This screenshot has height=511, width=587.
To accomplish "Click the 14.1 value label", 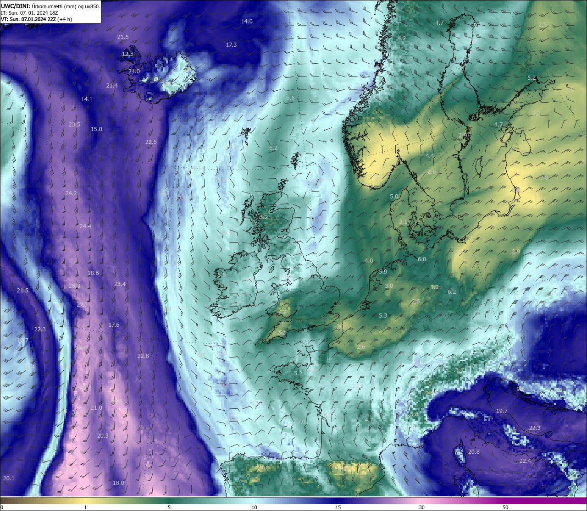I will [87, 99].
